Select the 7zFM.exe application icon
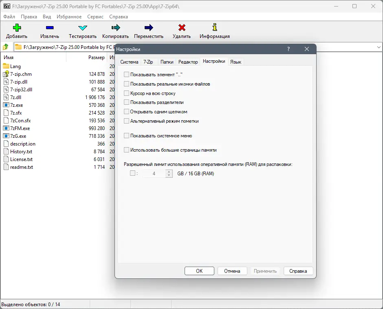 6,128
